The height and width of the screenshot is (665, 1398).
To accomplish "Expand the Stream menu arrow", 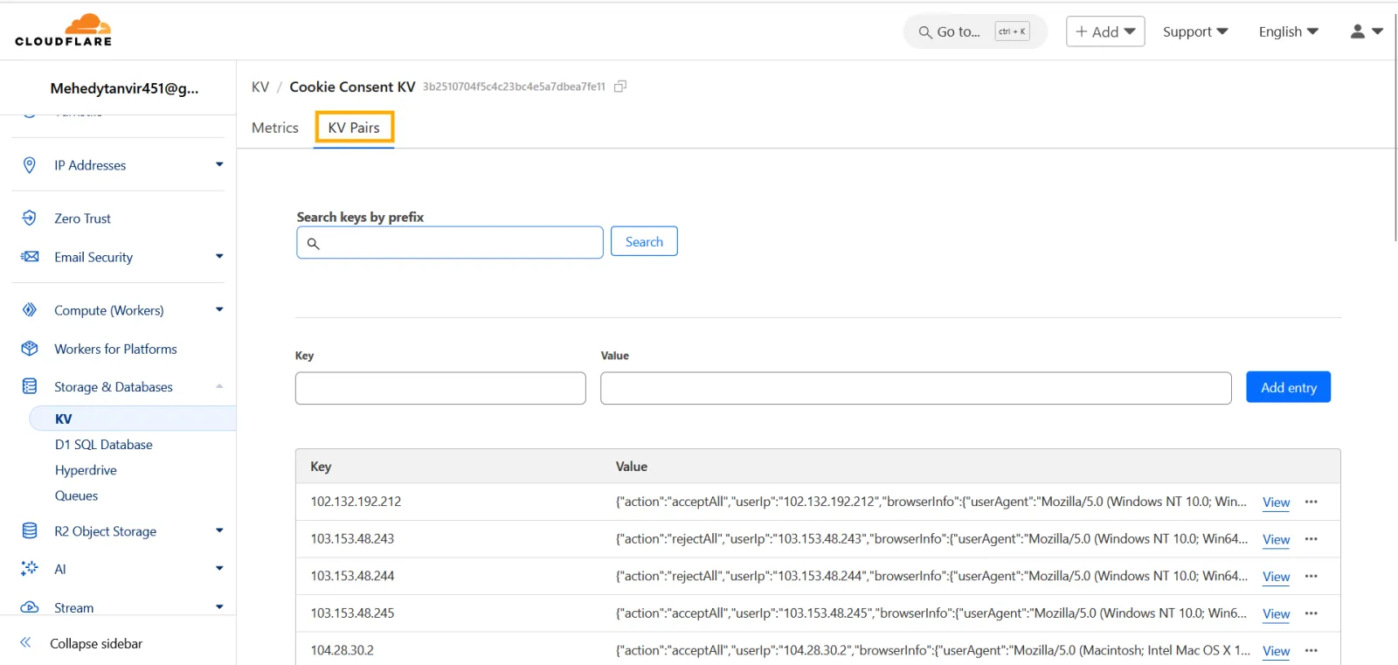I will pyautogui.click(x=219, y=606).
